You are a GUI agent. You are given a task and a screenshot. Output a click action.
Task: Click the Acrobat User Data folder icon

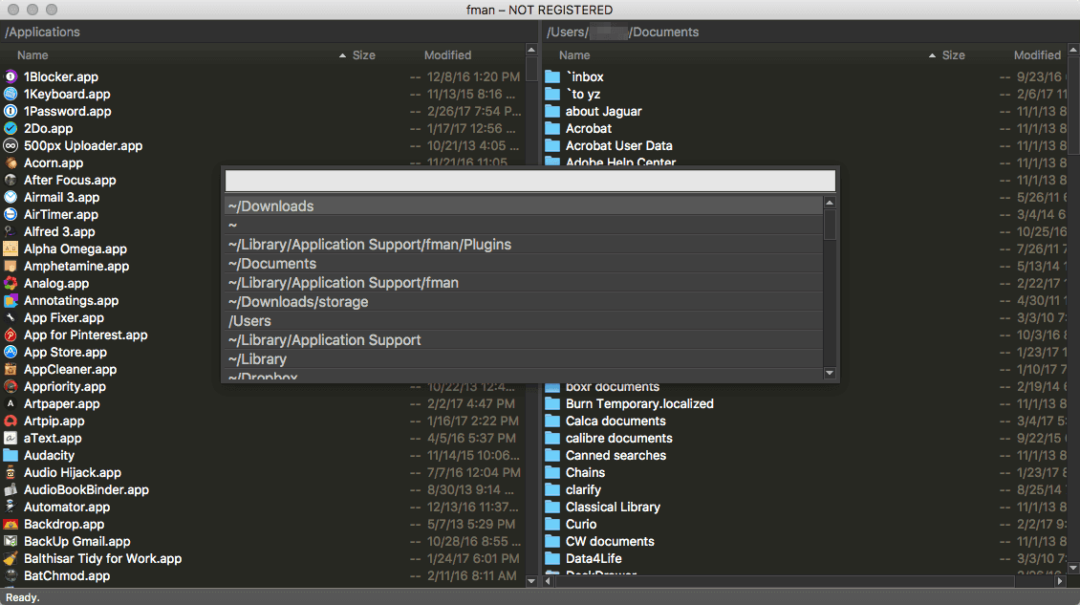tap(552, 145)
